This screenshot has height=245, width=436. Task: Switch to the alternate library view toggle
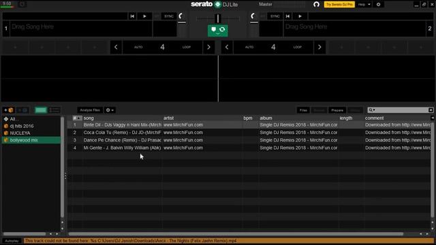tap(54, 110)
